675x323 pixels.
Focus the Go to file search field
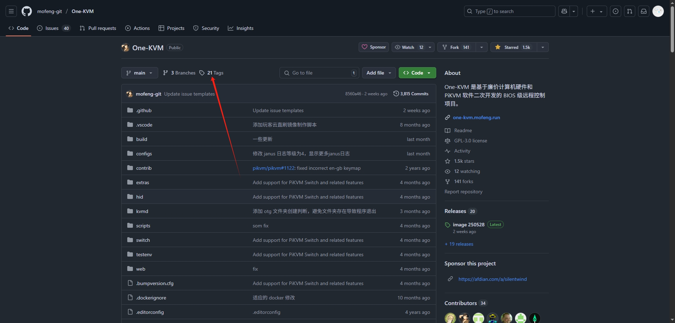[x=319, y=73]
